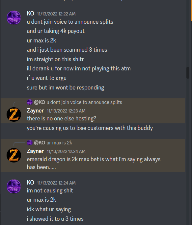192x225 pixels.
Task: Open Zayner's flaming Z avatar at 12:23 AM
Action: [14, 114]
